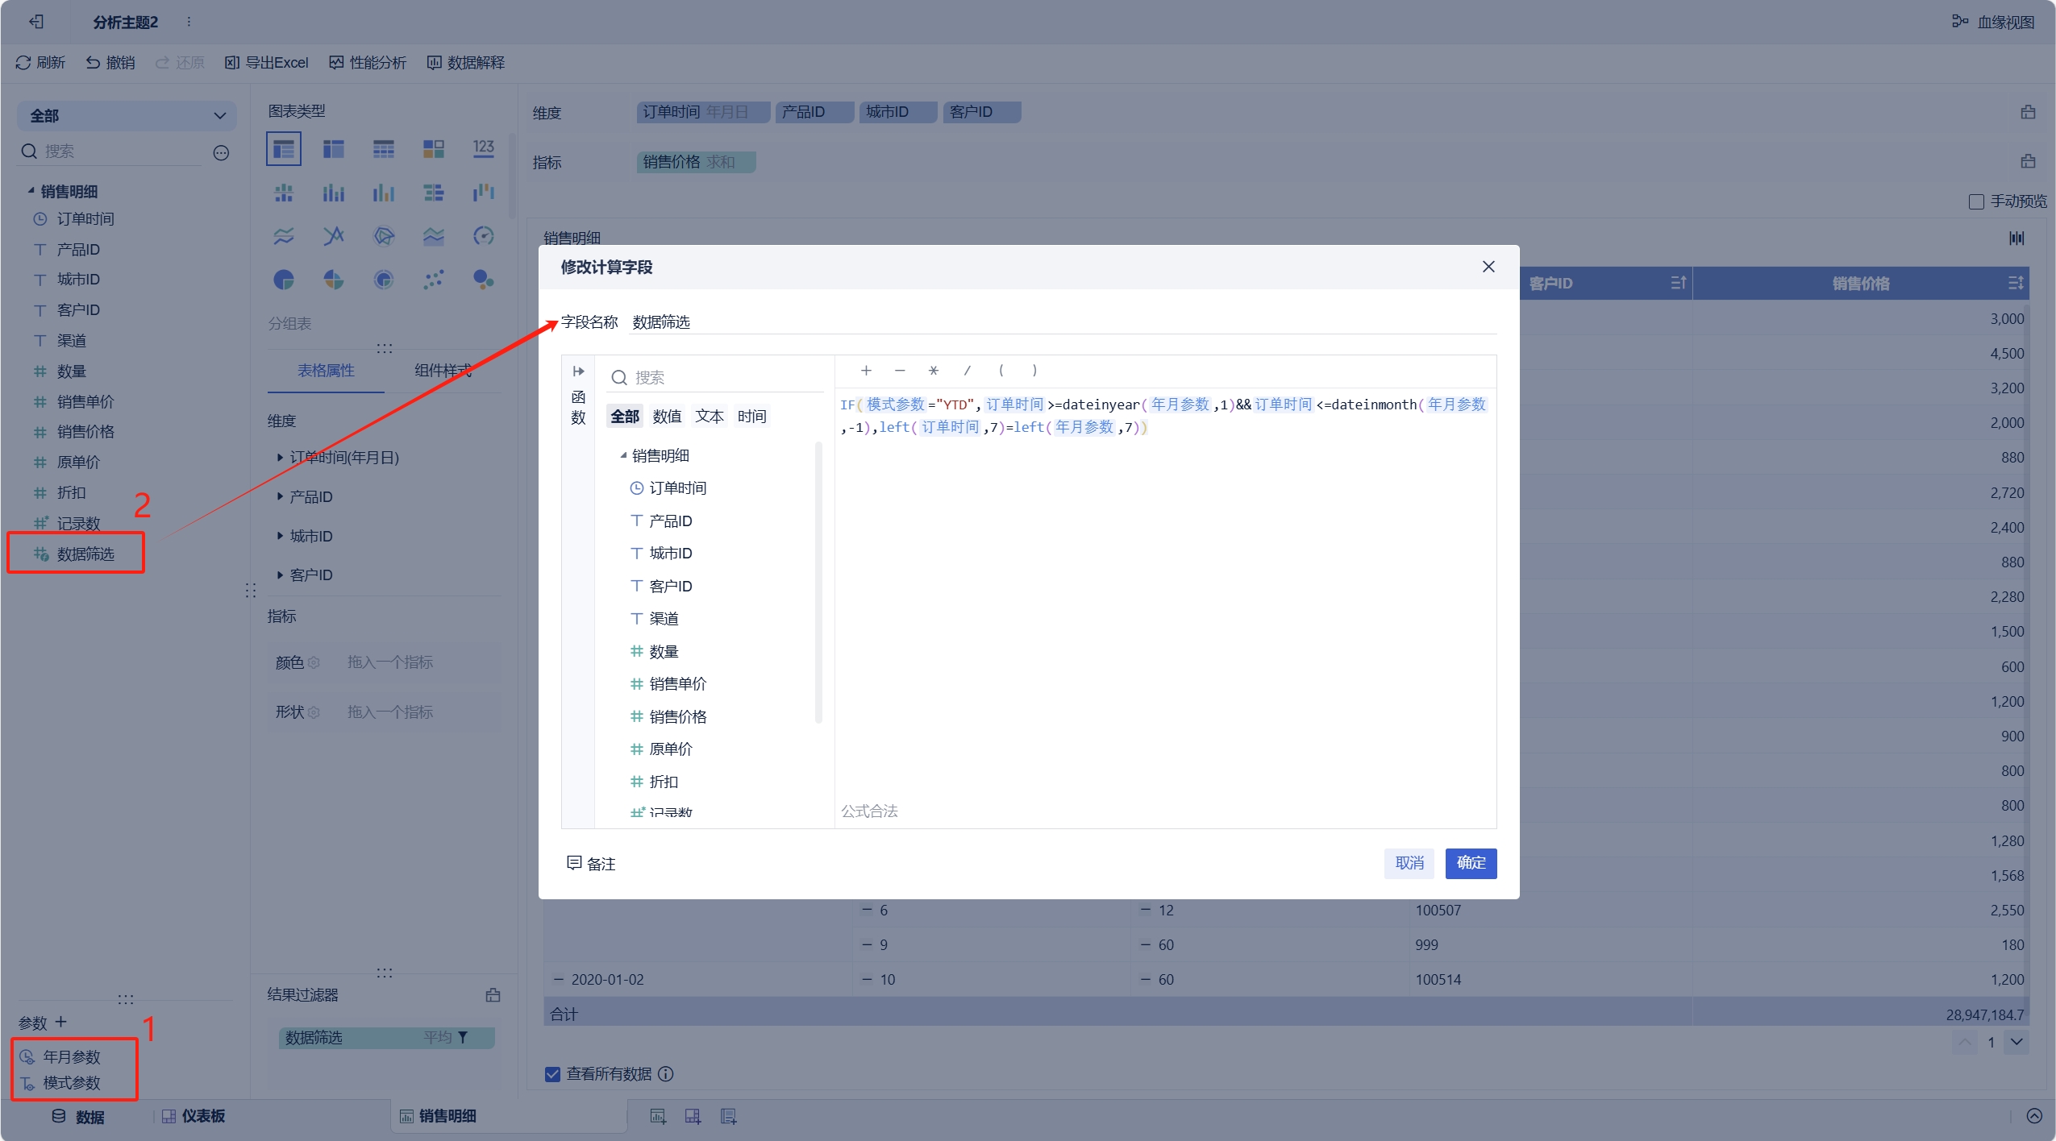Open the page number dropdown arrow
The height and width of the screenshot is (1141, 2056).
pyautogui.click(x=2016, y=1042)
